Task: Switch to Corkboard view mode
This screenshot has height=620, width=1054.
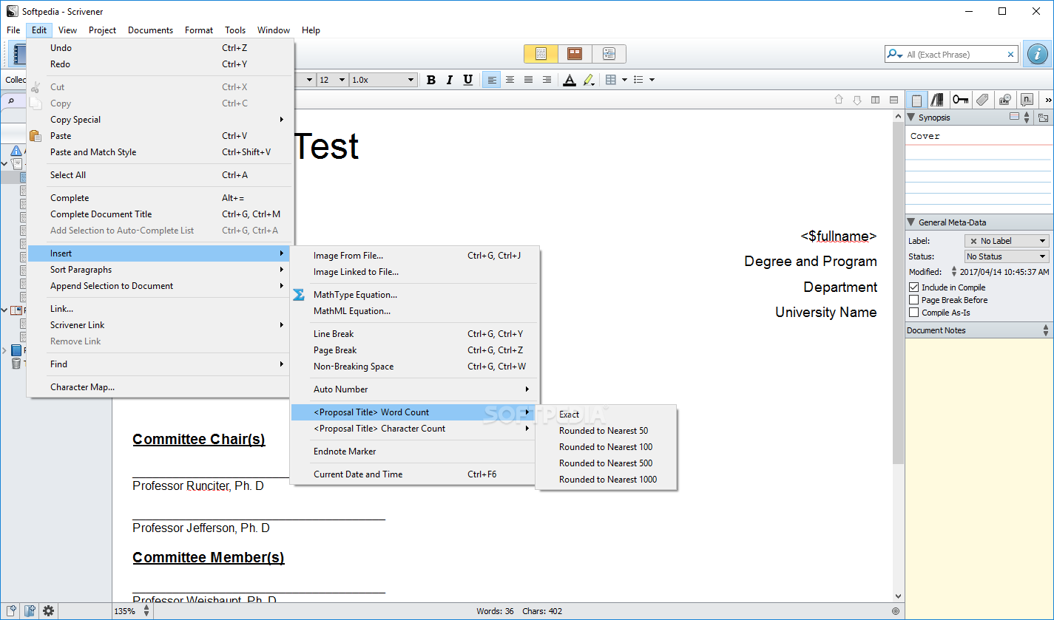Action: coord(575,54)
